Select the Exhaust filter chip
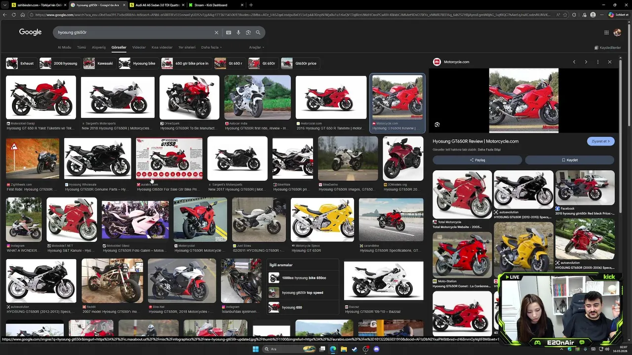Screen dimensions: 632x355 click(x=21, y=63)
